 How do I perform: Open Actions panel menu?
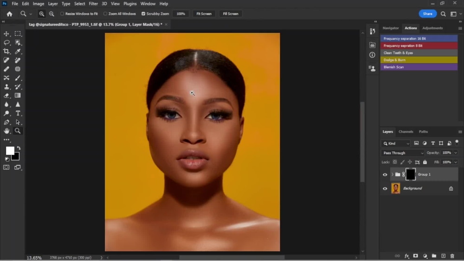click(460, 28)
